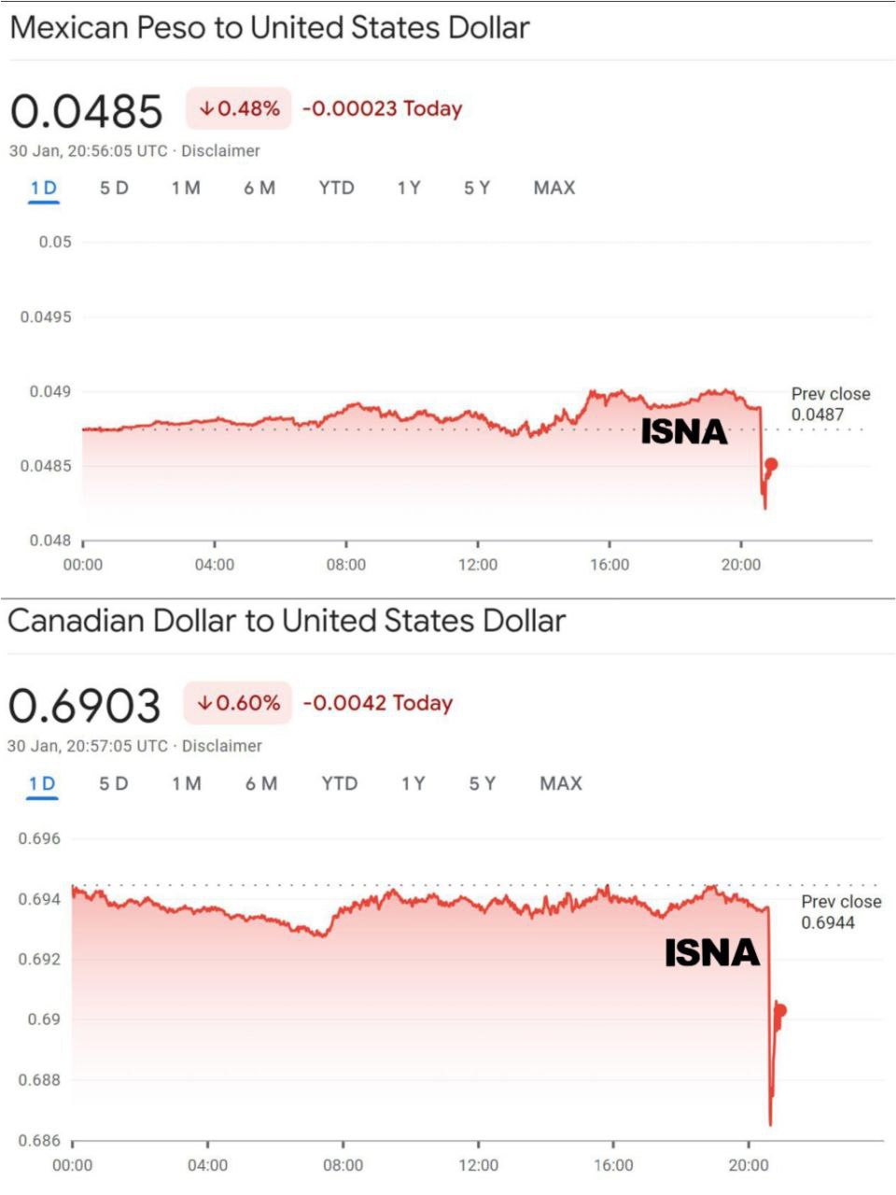The height and width of the screenshot is (1195, 896).
Task: Switch Mexican Peso chart to 1 M
Action: 186,188
